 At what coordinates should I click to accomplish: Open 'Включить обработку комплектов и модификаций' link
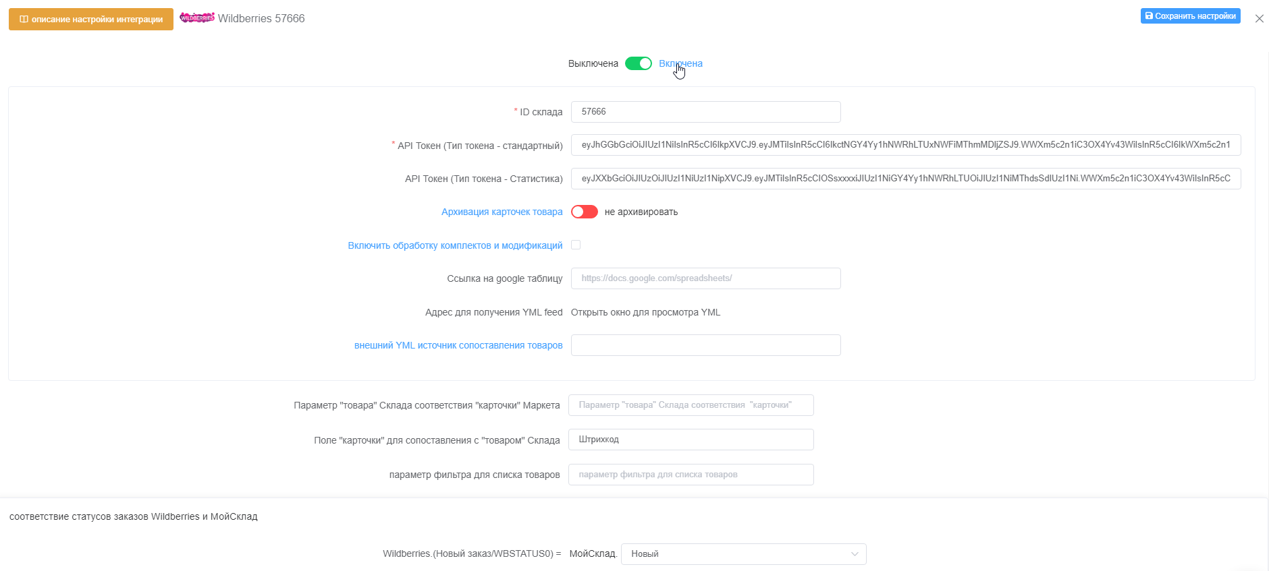pos(455,245)
